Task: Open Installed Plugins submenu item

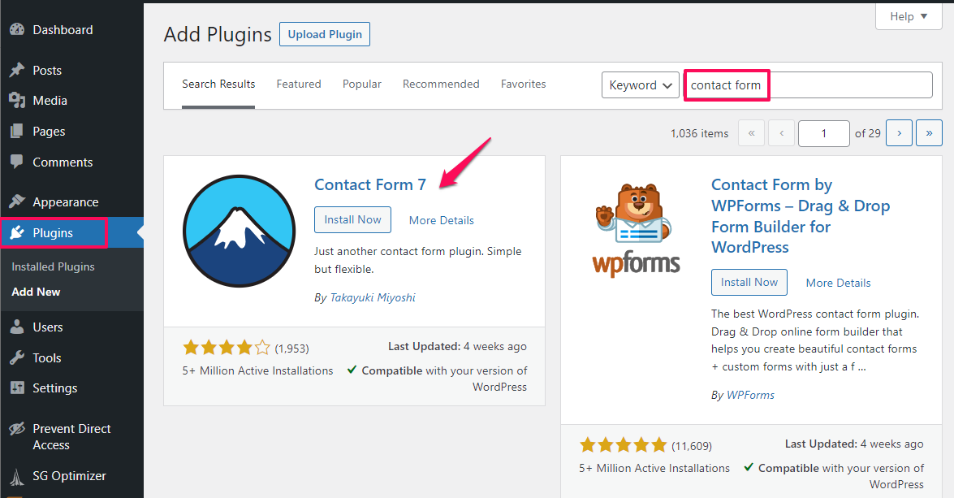Action: pos(53,266)
